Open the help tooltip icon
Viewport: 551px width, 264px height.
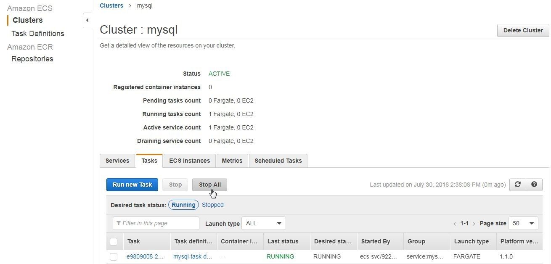[534, 184]
